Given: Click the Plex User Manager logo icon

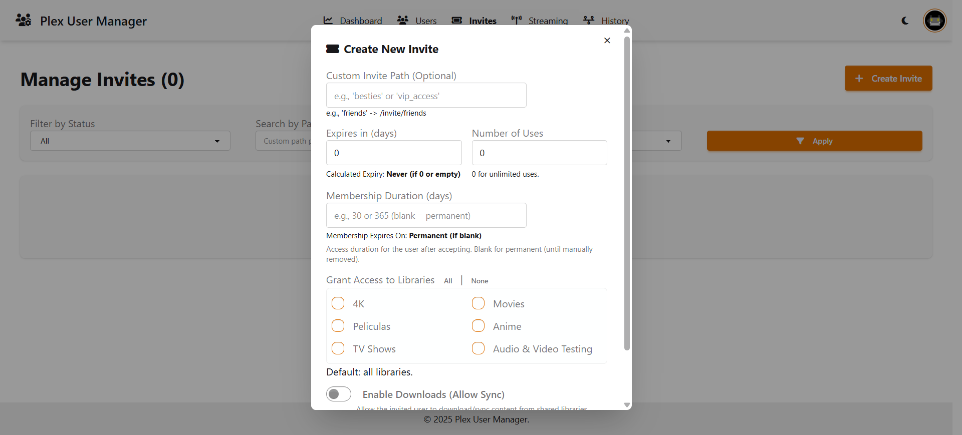Looking at the screenshot, I should click(24, 20).
